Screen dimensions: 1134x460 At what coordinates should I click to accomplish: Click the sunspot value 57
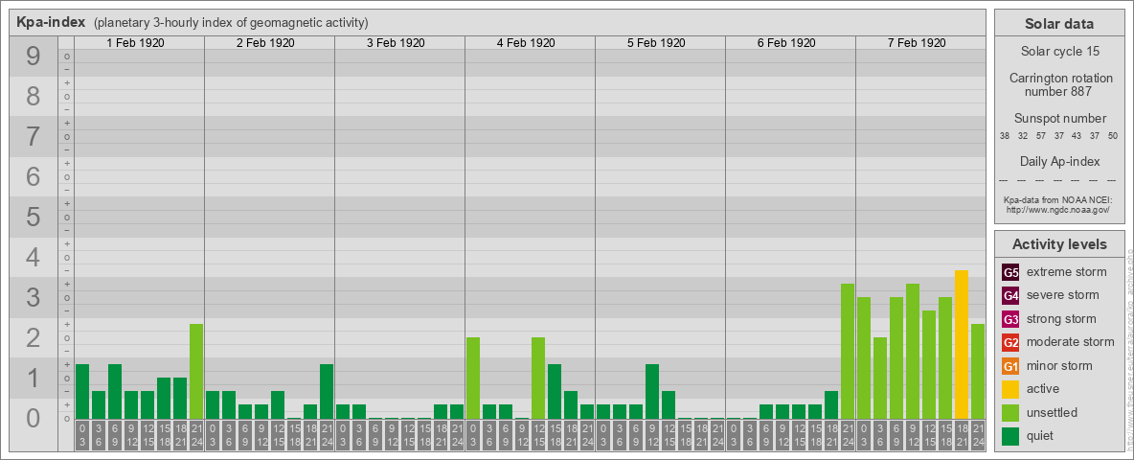[x=1041, y=136]
